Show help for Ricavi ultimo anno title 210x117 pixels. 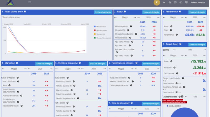pyautogui.click(x=25, y=12)
